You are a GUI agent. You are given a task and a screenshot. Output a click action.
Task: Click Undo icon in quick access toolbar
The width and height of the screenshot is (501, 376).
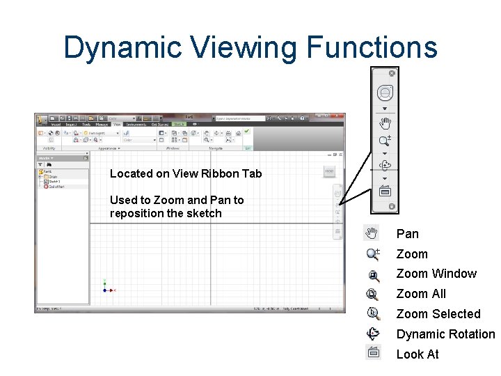click(x=76, y=118)
